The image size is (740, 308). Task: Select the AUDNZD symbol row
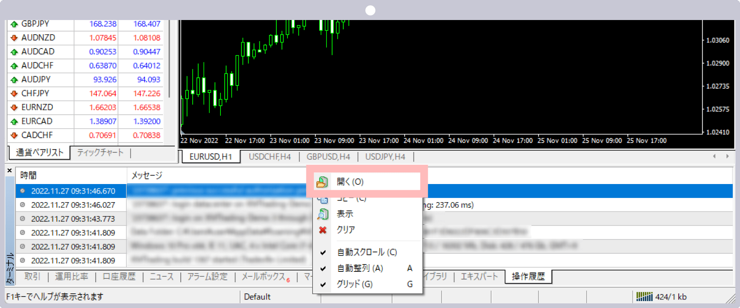tap(86, 38)
